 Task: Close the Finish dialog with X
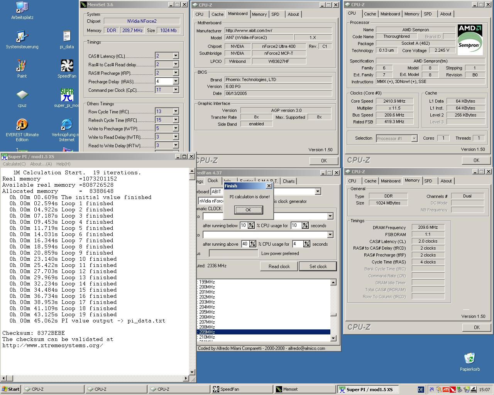pos(269,186)
